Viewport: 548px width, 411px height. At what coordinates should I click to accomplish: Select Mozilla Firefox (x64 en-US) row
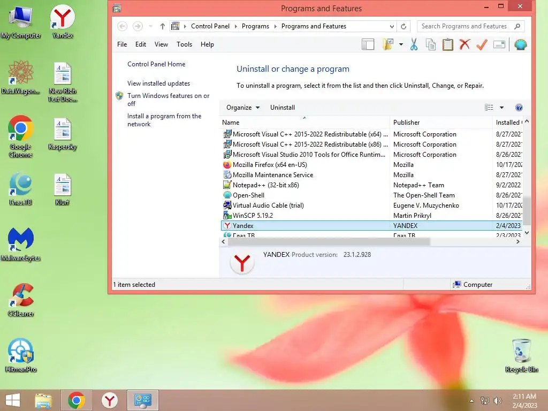(x=371, y=165)
